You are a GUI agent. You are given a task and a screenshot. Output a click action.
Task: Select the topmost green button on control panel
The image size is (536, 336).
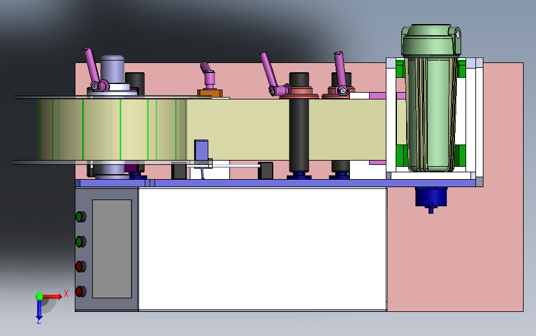point(80,217)
